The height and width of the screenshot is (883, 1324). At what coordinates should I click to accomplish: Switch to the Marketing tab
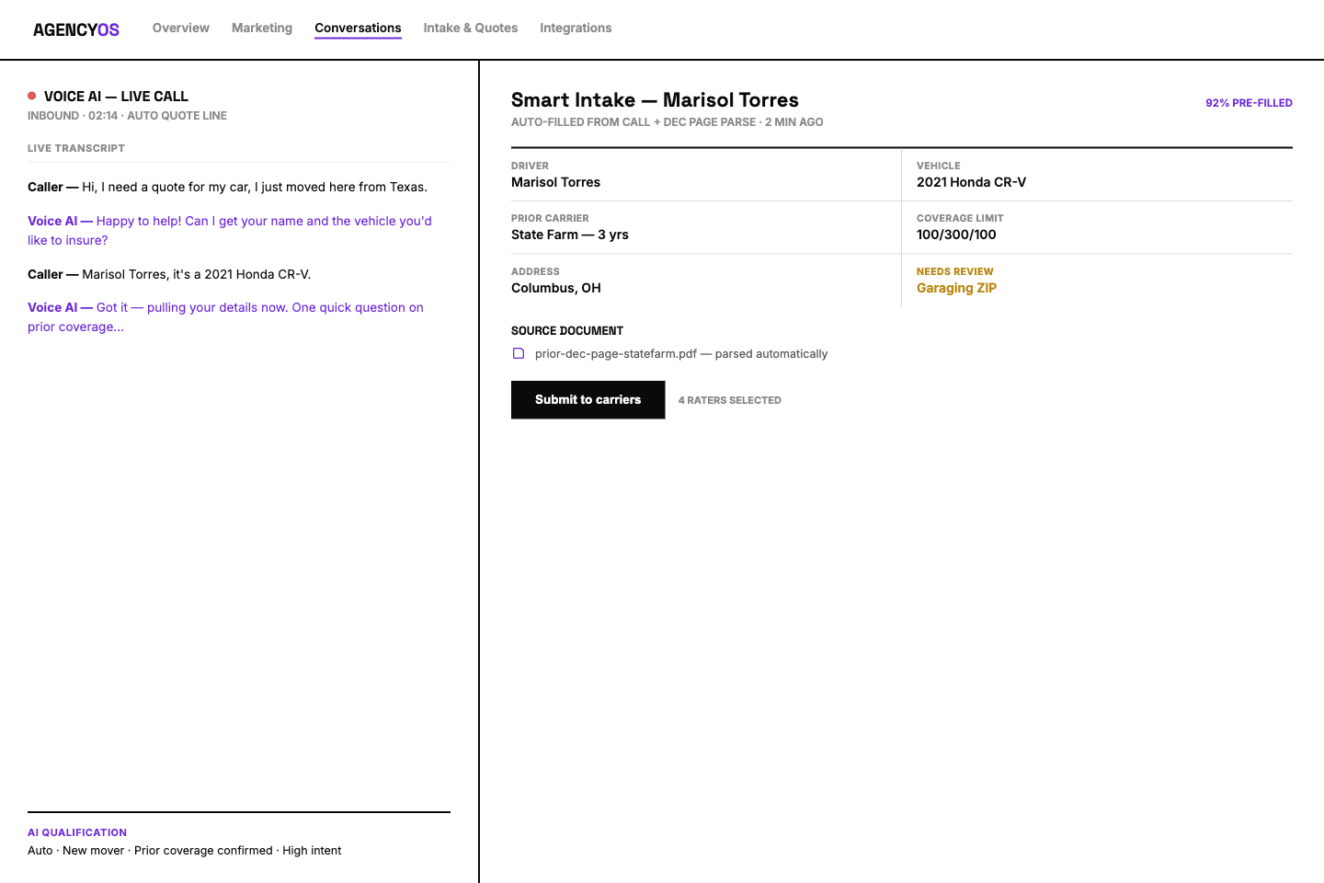coord(262,28)
